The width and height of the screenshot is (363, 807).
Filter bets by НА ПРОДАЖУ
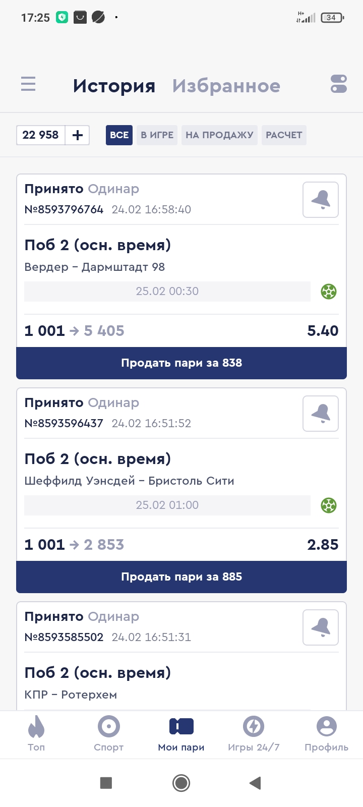tap(219, 135)
